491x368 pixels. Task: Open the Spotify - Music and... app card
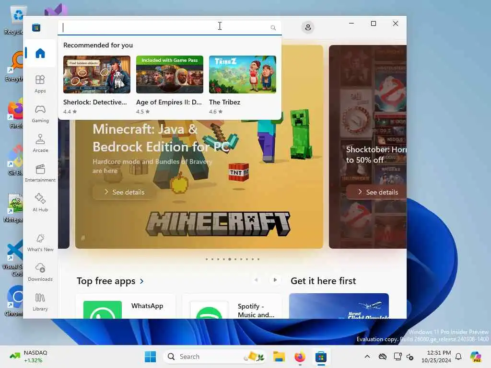pos(232,306)
